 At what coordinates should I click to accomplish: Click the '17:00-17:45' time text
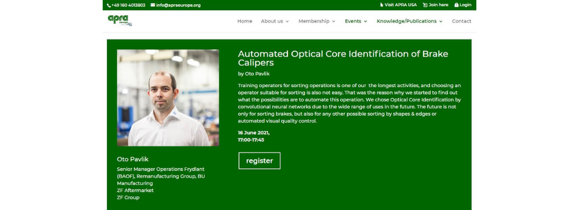pyautogui.click(x=251, y=140)
